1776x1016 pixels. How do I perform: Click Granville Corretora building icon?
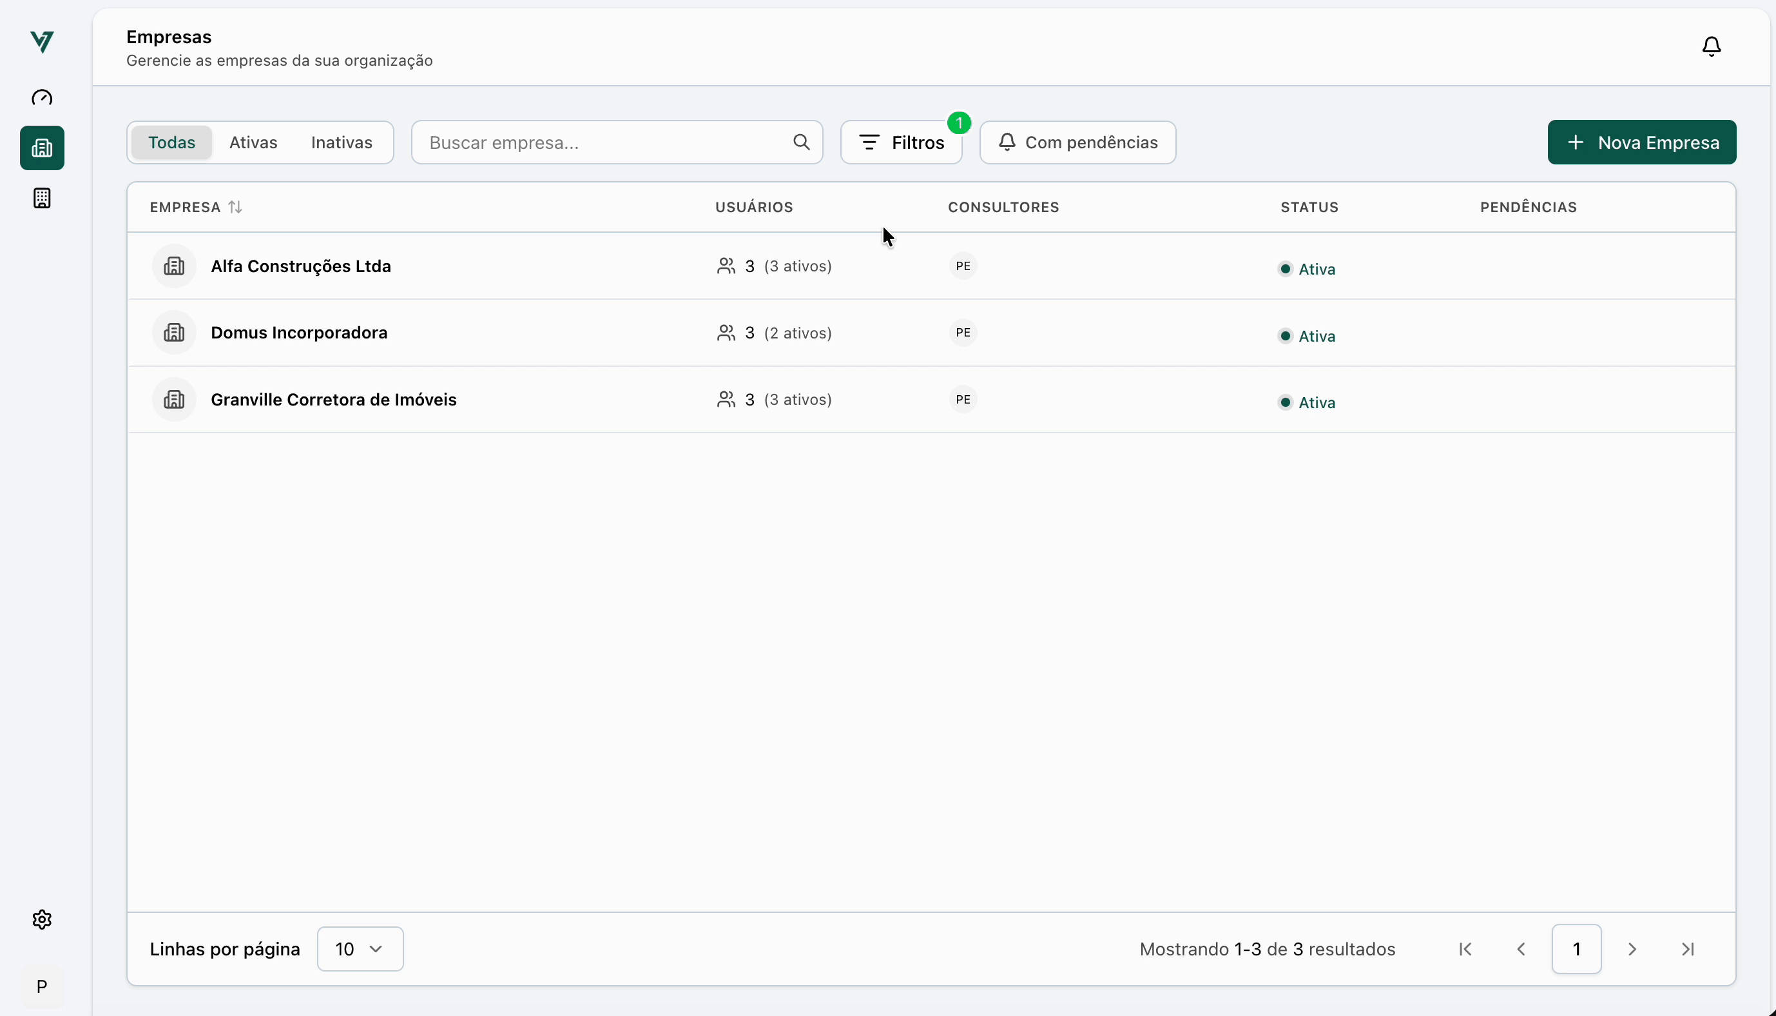175,400
